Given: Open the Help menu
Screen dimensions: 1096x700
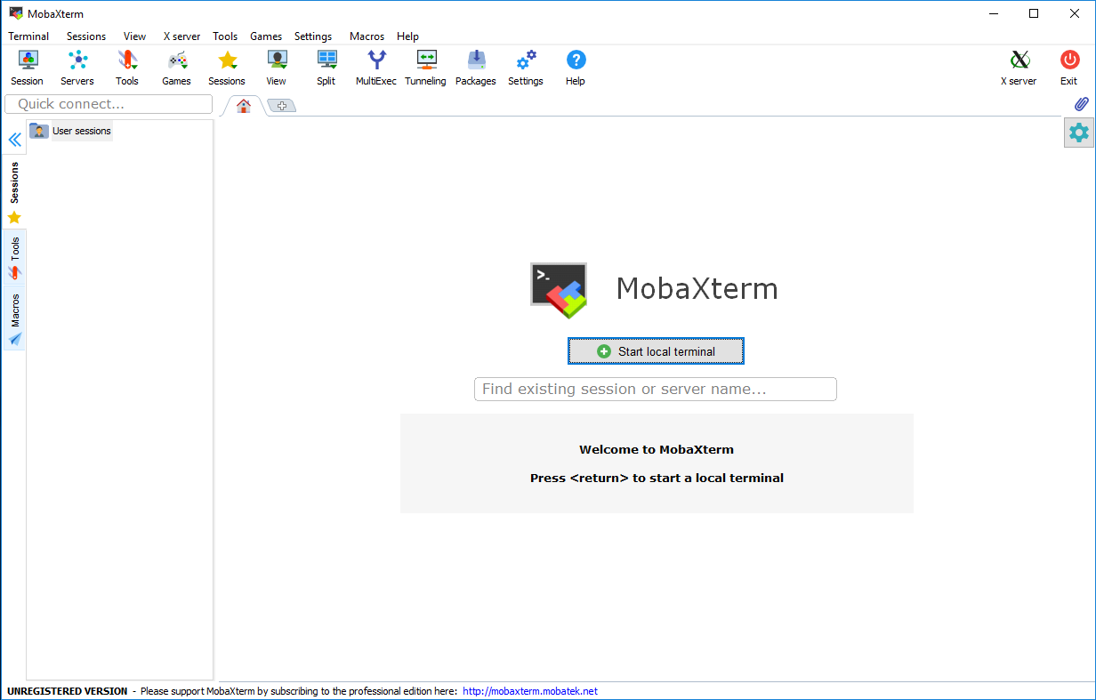Looking at the screenshot, I should pos(408,36).
